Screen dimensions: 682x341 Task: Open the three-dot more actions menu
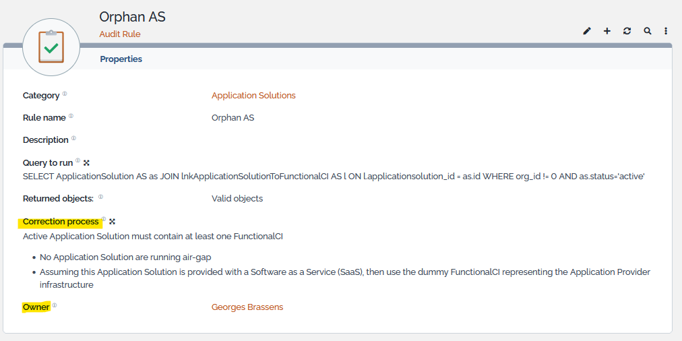(x=666, y=31)
